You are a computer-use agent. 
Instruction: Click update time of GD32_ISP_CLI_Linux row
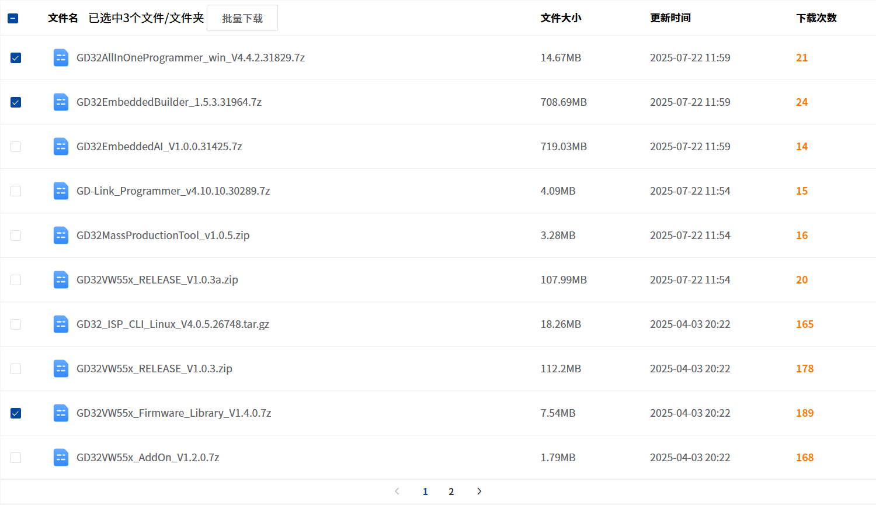690,324
